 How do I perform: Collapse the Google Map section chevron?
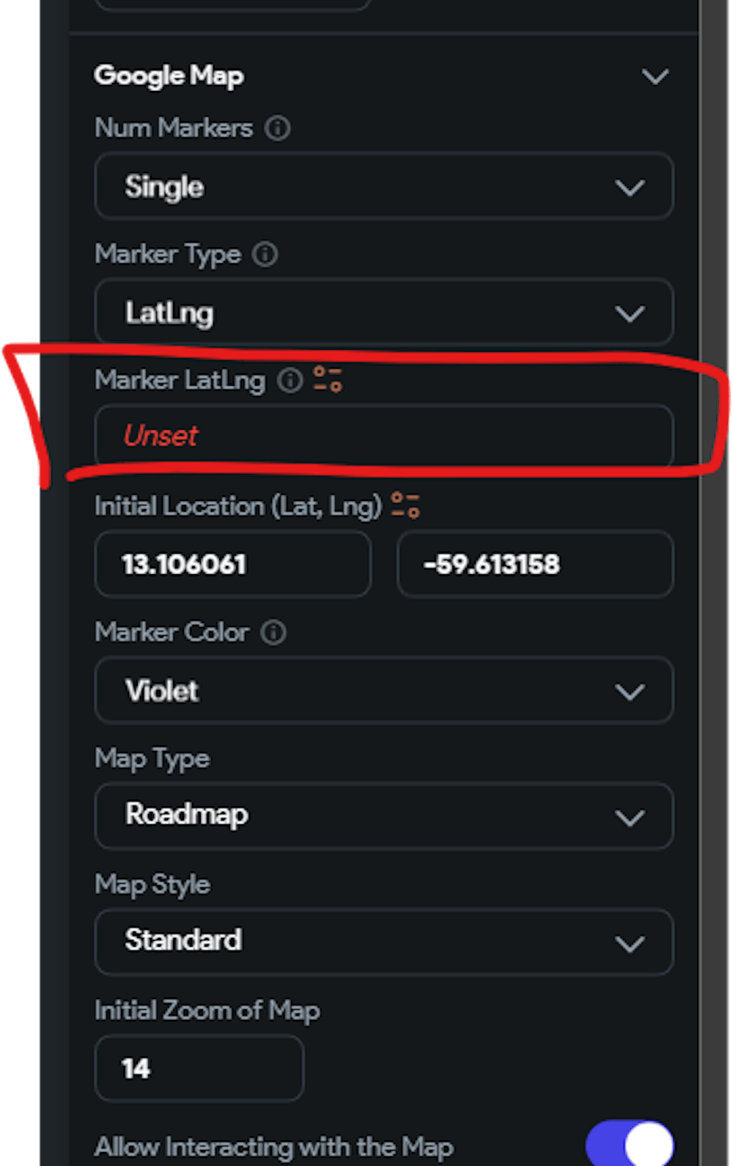[655, 76]
